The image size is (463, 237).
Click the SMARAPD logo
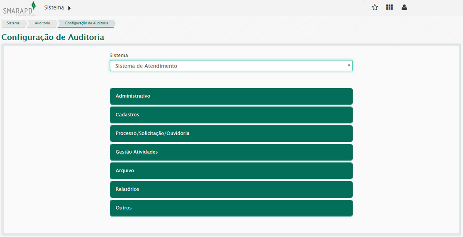point(19,8)
